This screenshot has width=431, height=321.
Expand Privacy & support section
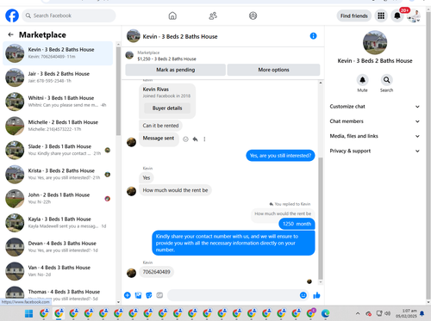(375, 151)
